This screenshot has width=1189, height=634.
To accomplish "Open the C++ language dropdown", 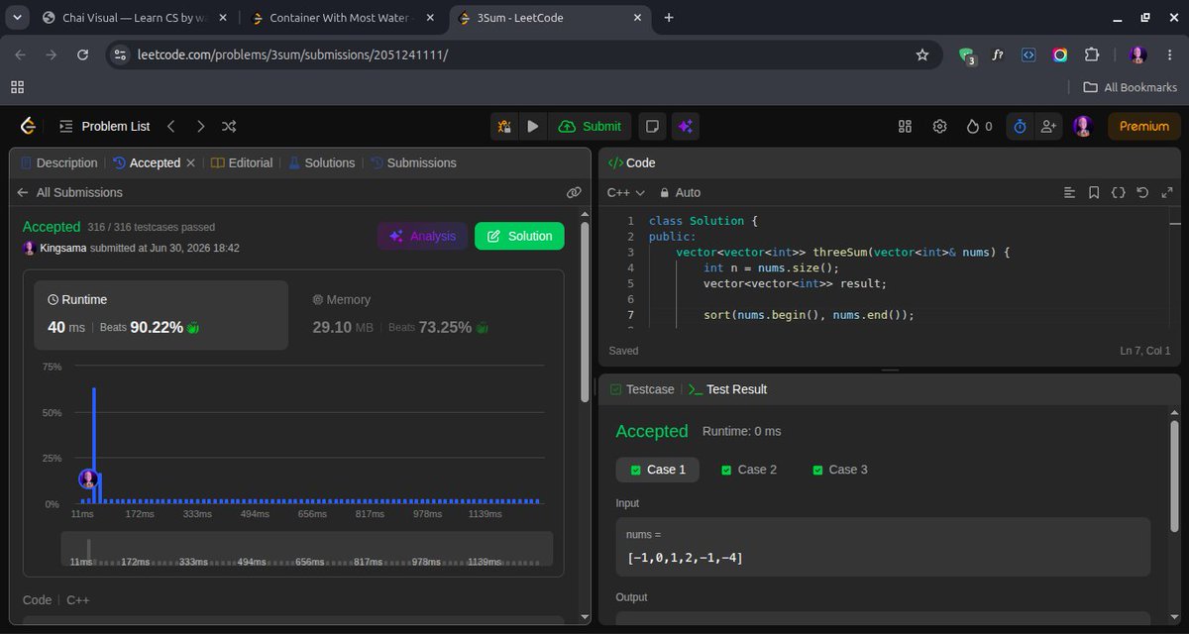I will 625,192.
